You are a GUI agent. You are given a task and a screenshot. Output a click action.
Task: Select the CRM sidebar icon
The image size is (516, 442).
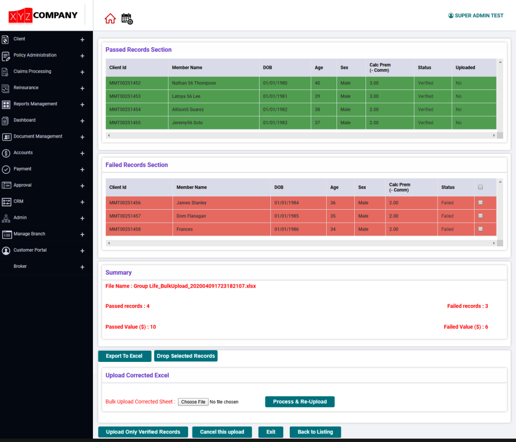[6, 202]
